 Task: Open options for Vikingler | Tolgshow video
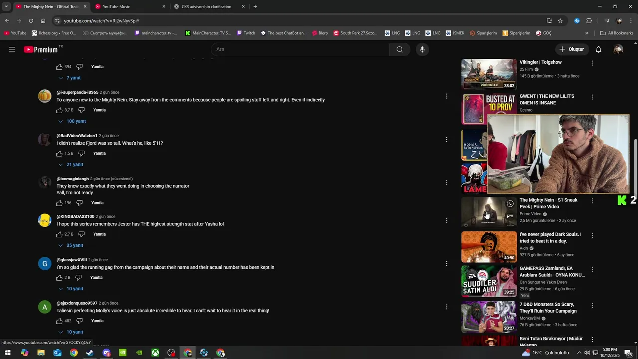click(592, 63)
